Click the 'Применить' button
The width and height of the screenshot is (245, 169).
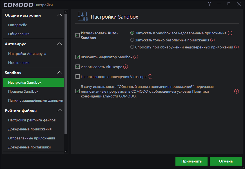point(191,161)
